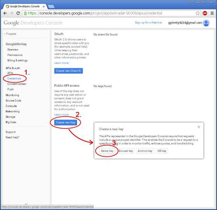Screen dimensions: 217x210
Task: Expand the Storage section
Action: pyautogui.click(x=10, y=117)
